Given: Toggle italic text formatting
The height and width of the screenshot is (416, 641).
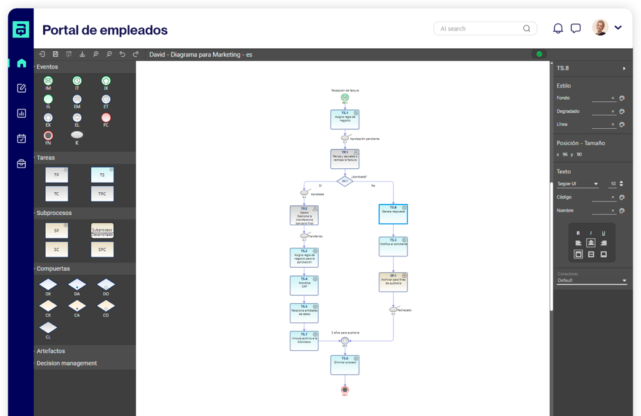Looking at the screenshot, I should tap(591, 233).
